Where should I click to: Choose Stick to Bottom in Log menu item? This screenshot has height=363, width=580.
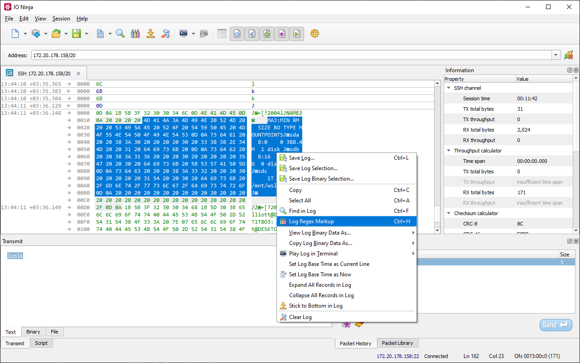(346, 306)
